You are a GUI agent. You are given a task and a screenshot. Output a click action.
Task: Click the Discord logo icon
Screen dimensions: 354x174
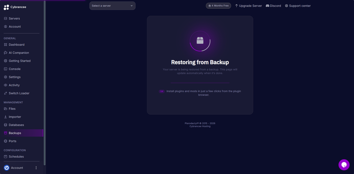click(268, 6)
